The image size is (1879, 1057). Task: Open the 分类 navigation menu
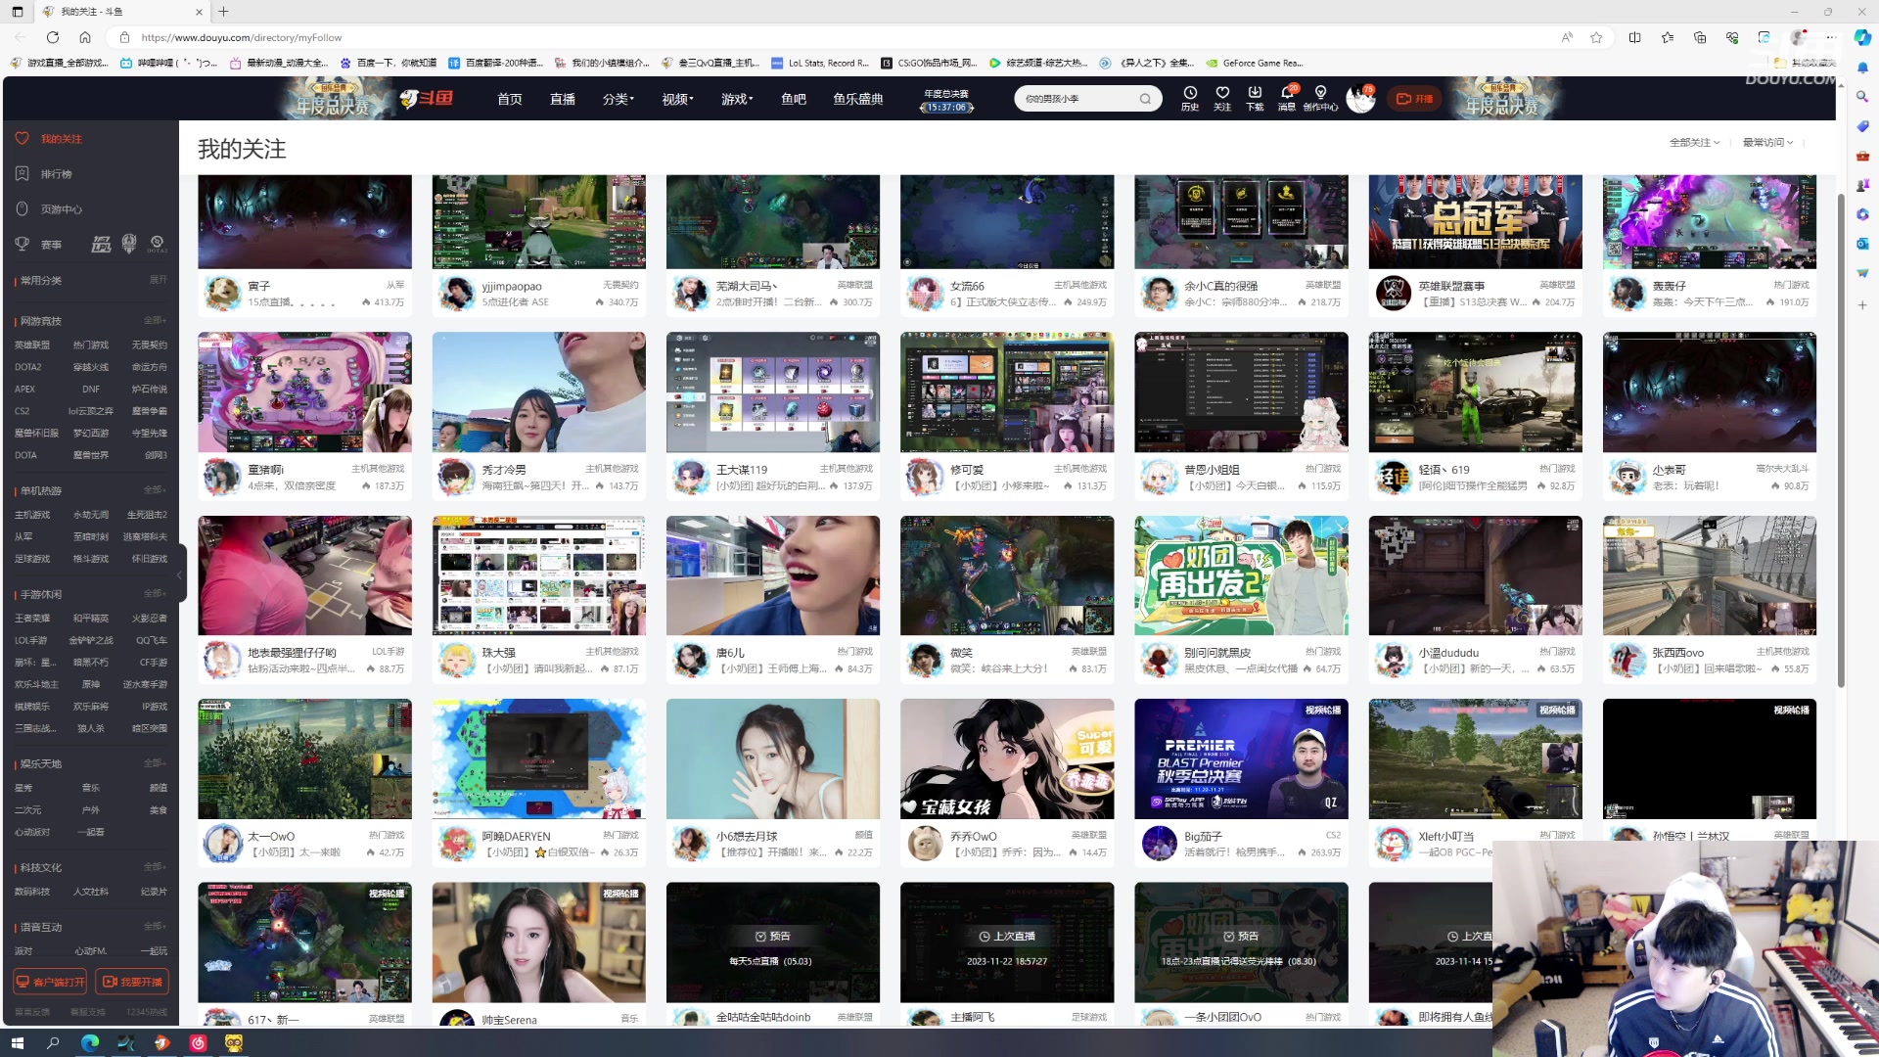618,99
